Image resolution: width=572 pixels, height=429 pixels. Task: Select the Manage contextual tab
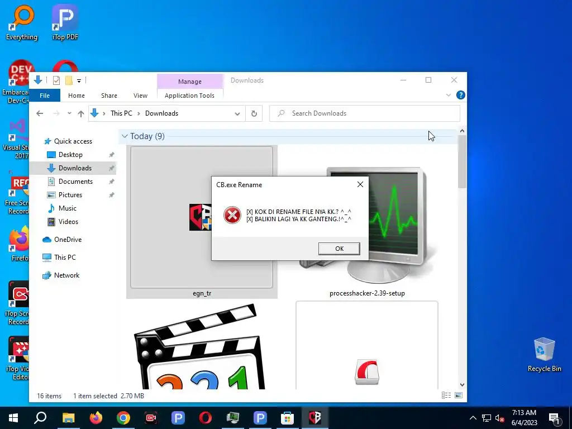190,82
